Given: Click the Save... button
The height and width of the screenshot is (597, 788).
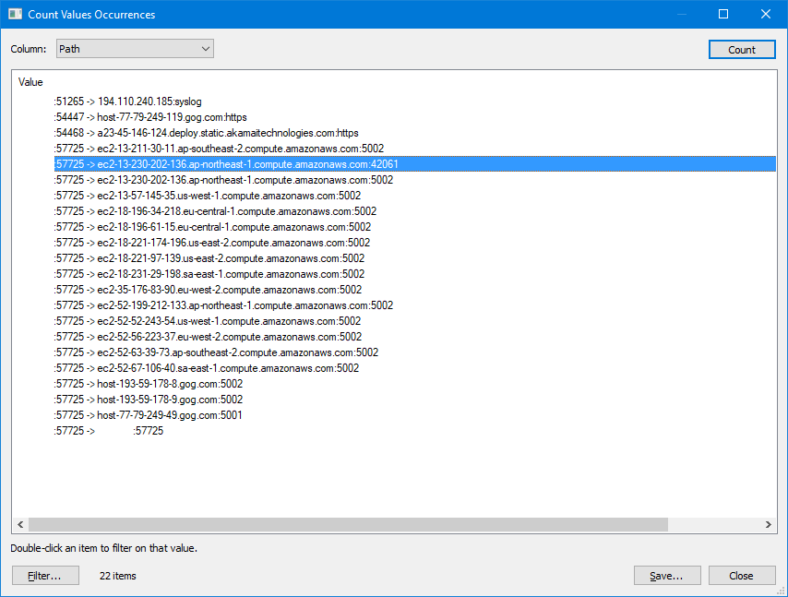Looking at the screenshot, I should click(x=667, y=576).
